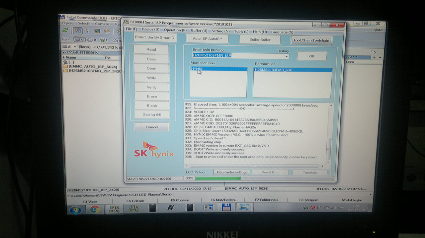Open Ajutor menu in Total Commander

(x=378, y=30)
